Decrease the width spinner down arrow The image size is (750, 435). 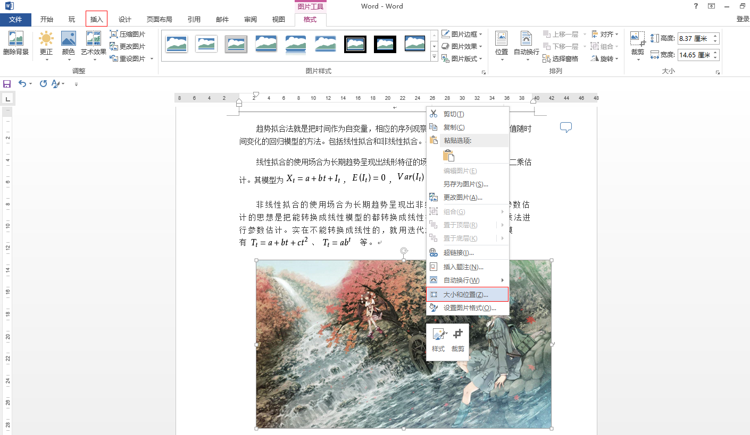[x=715, y=57]
